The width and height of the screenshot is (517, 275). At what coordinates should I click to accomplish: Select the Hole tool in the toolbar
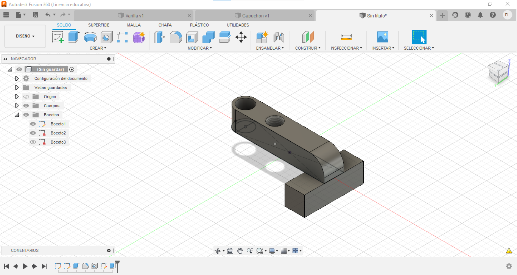click(x=106, y=37)
